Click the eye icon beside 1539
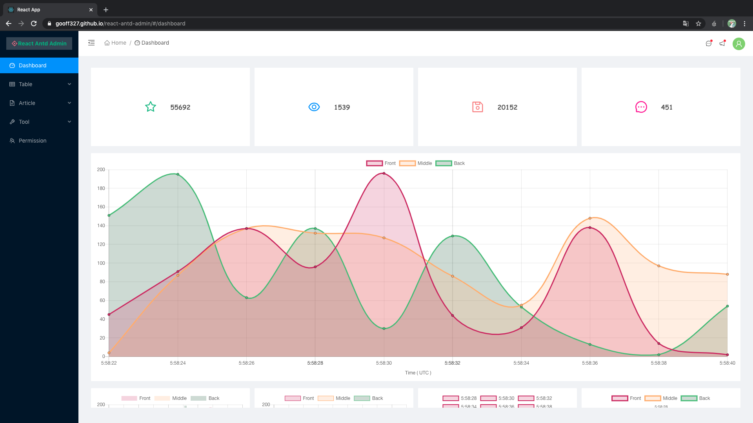The height and width of the screenshot is (423, 753). pyautogui.click(x=314, y=107)
